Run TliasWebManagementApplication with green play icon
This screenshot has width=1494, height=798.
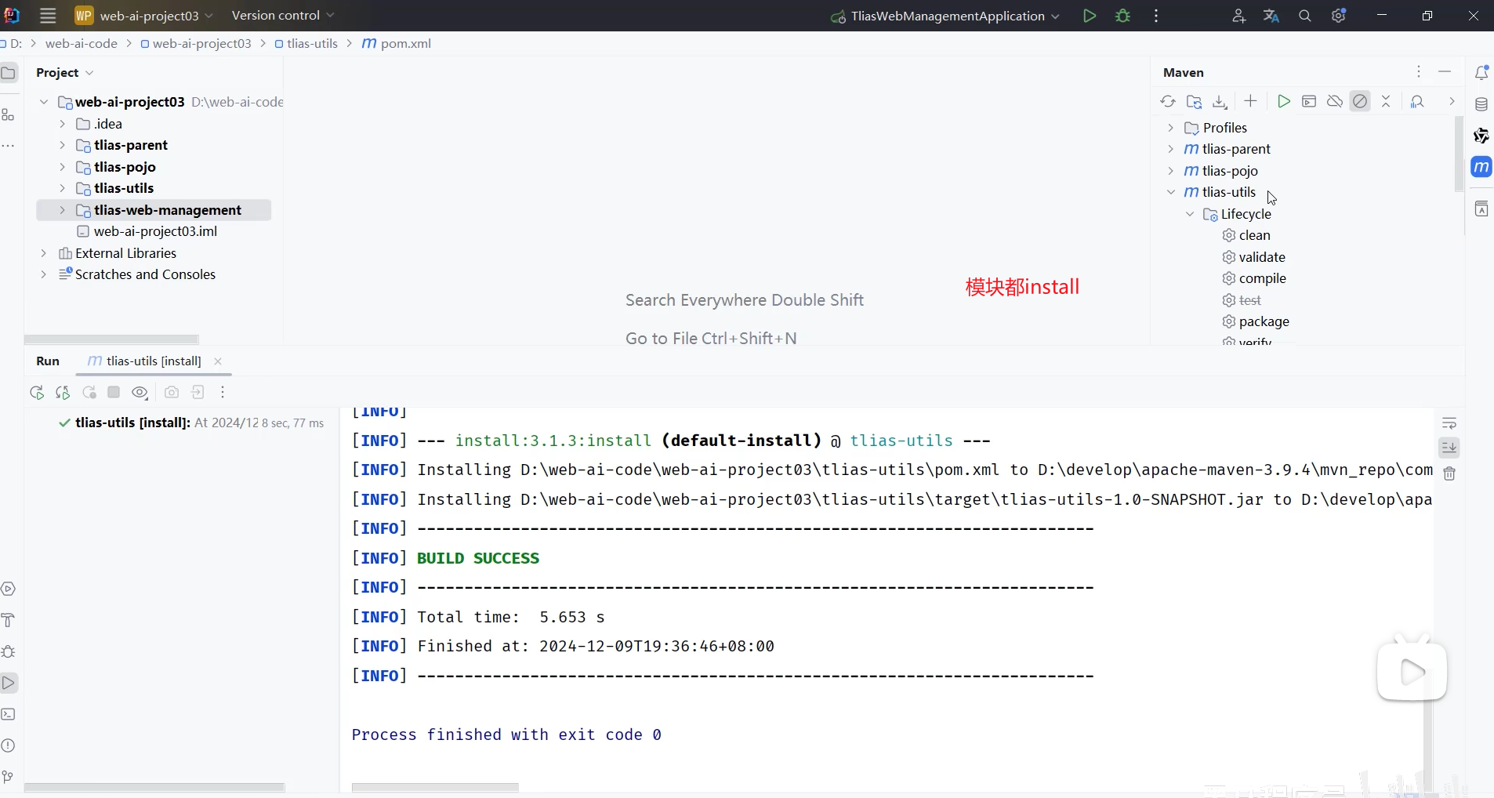click(1090, 16)
